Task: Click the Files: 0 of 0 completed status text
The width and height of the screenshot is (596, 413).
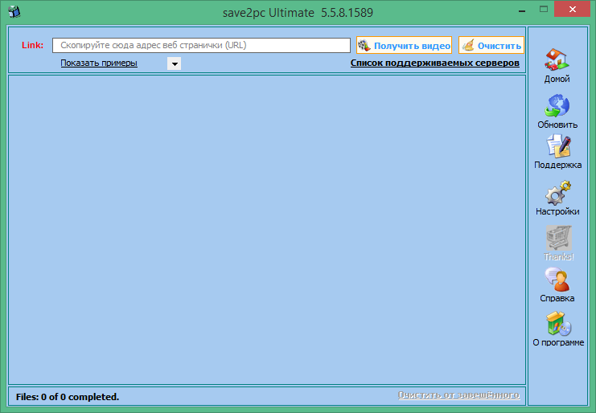Action: 68,397
